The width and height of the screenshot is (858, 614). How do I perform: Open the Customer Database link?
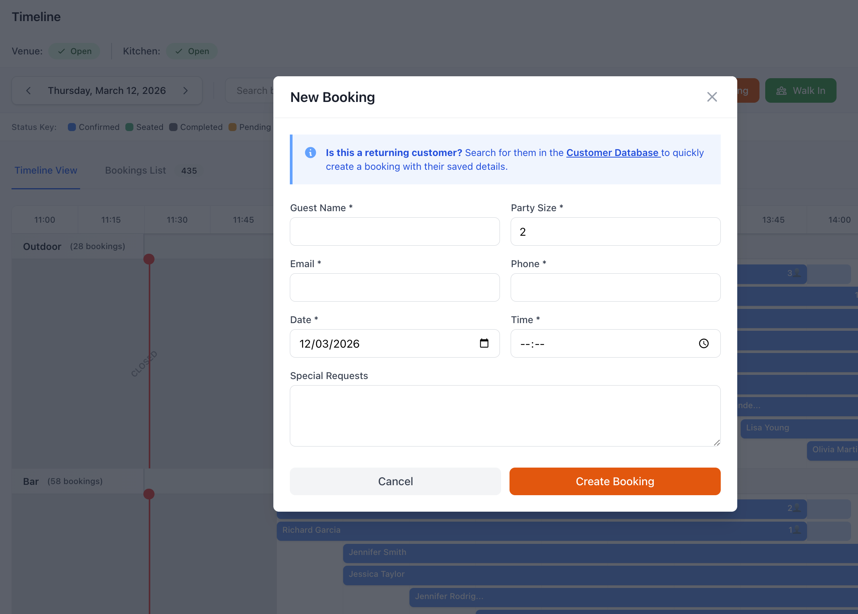point(613,153)
